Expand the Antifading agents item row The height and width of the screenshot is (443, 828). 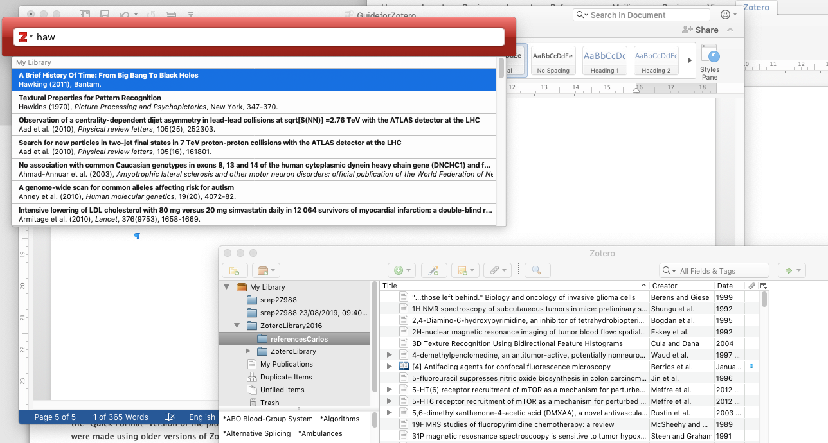pos(388,367)
